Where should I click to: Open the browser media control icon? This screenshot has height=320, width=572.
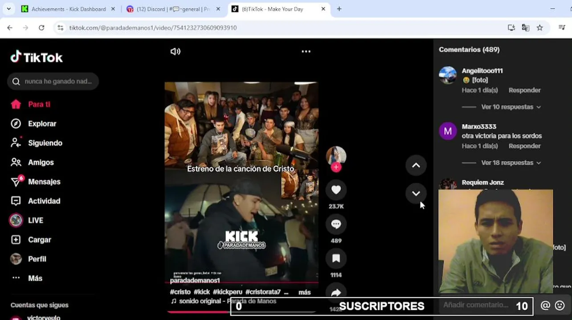coord(562,28)
